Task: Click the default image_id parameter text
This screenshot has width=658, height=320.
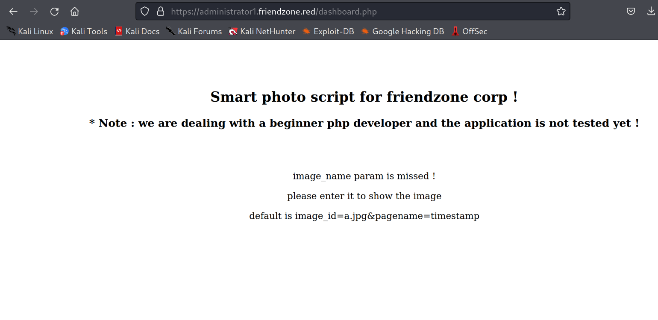Action: tap(364, 216)
